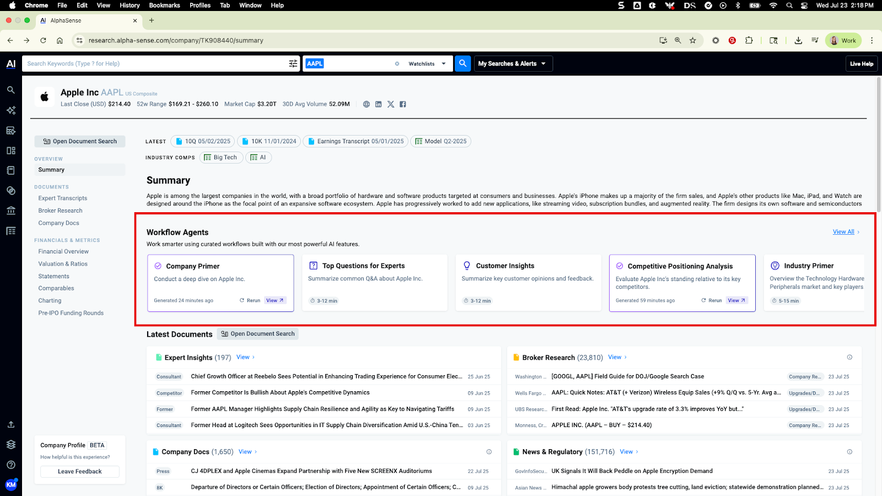
Task: Expand View All workflow agents
Action: pyautogui.click(x=846, y=232)
